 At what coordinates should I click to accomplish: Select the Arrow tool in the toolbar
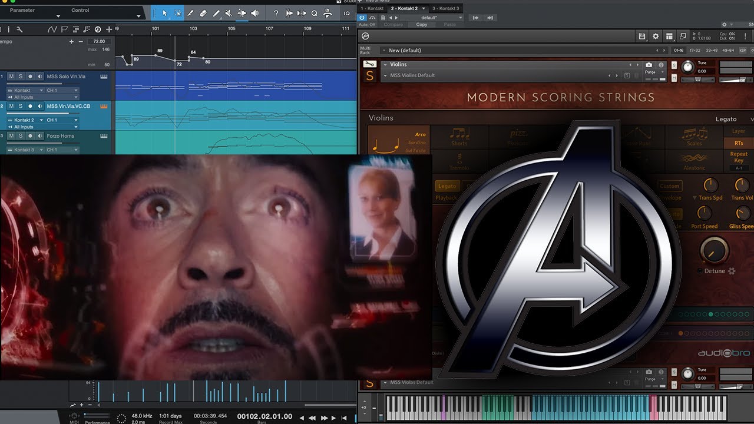165,14
